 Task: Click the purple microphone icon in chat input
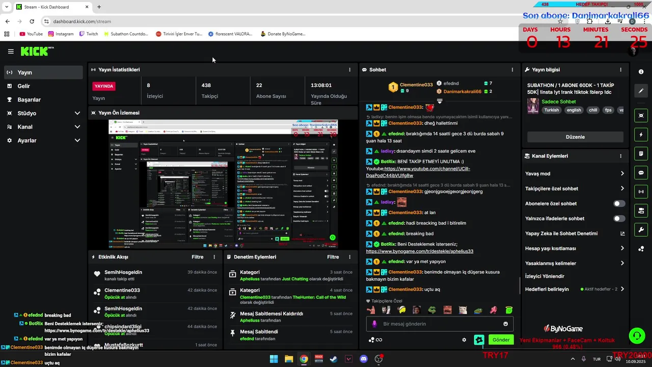pyautogui.click(x=374, y=324)
